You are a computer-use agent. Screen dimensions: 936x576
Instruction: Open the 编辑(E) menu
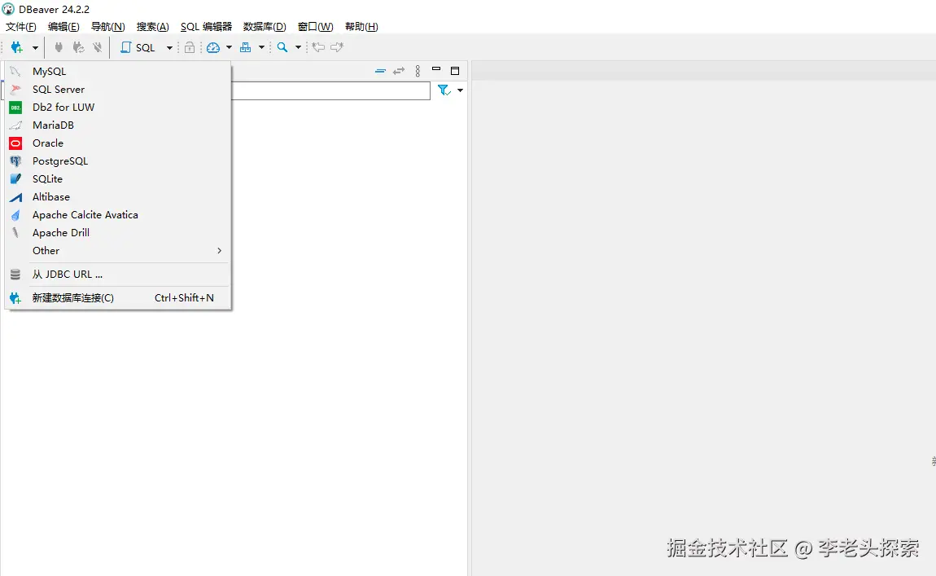click(x=63, y=27)
